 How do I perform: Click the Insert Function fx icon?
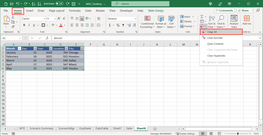pos(47,38)
